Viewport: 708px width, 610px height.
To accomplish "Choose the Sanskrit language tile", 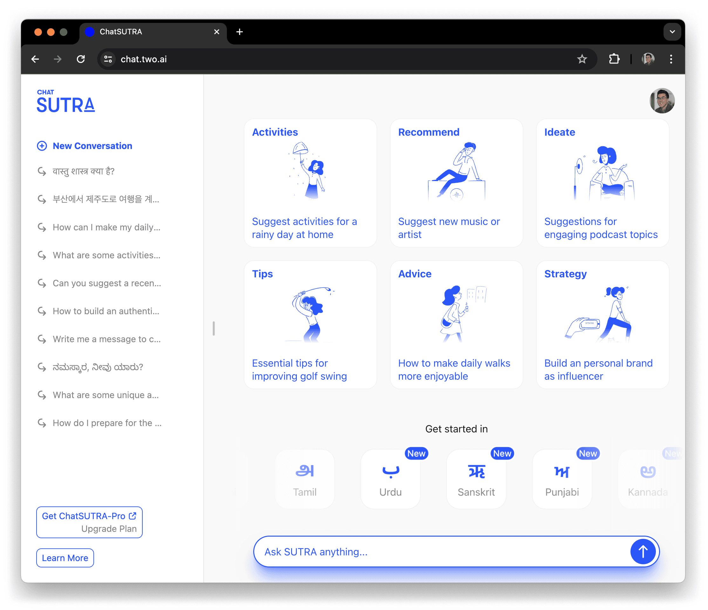I will [x=476, y=479].
